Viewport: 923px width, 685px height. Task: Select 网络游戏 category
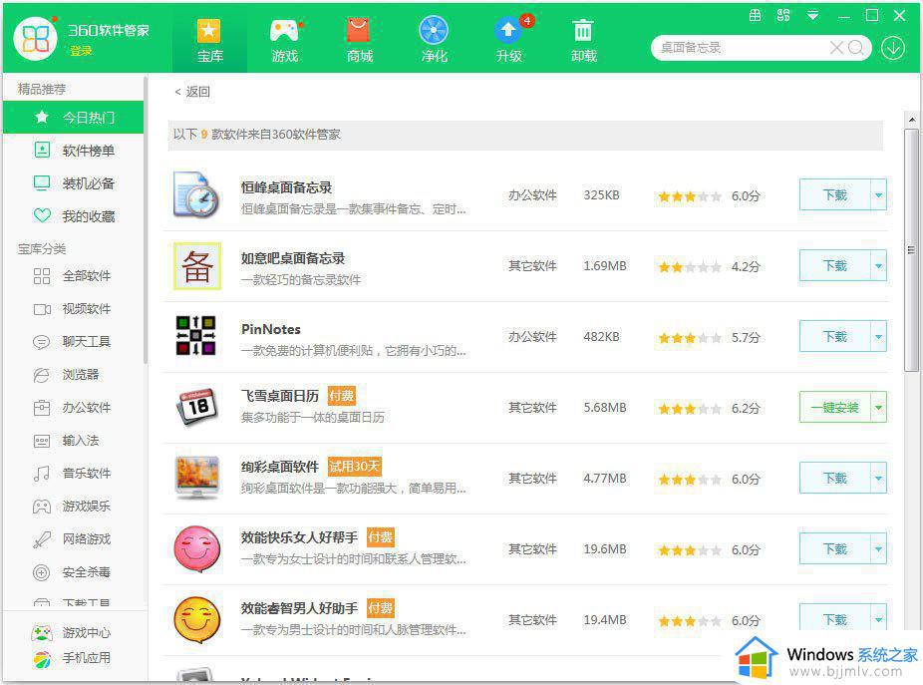click(73, 539)
